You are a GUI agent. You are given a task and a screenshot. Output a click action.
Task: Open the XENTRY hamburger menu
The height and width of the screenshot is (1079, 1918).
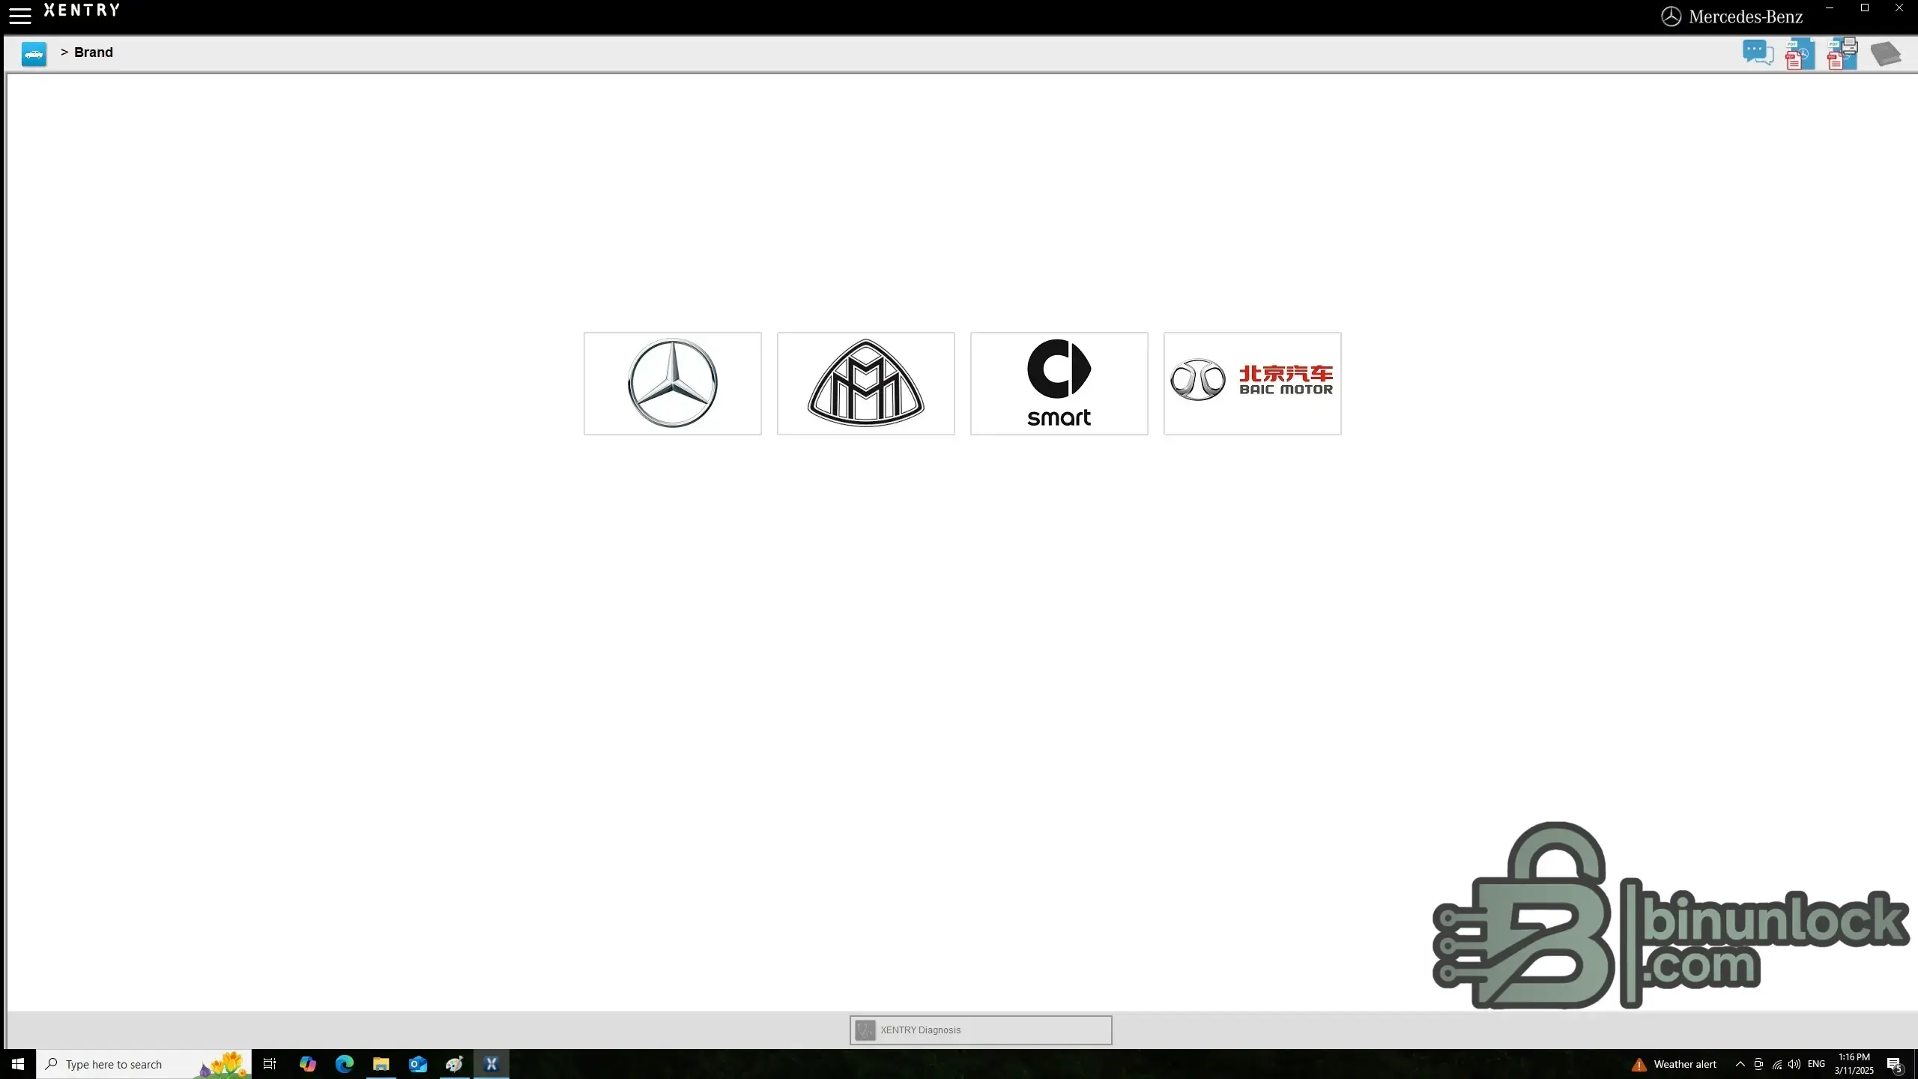pos(19,15)
